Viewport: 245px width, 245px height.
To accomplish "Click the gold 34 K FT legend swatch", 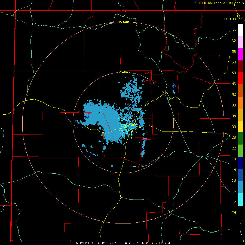I will click(240, 115).
